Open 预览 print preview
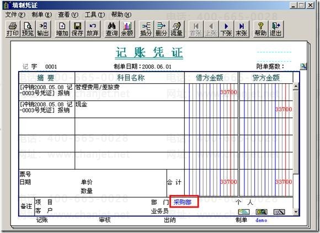 tap(28, 29)
